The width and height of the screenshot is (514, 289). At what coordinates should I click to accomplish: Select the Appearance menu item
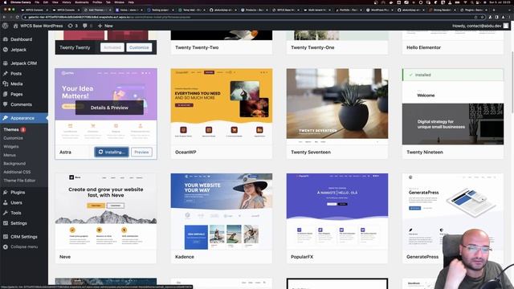click(24, 118)
